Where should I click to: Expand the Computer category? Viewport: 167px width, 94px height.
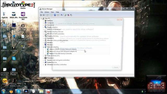43,23
